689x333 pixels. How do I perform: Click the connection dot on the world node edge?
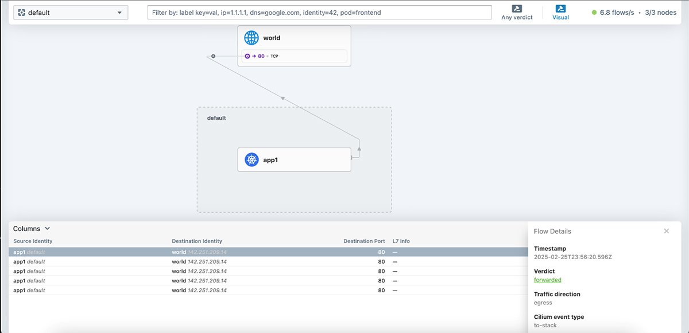[212, 56]
